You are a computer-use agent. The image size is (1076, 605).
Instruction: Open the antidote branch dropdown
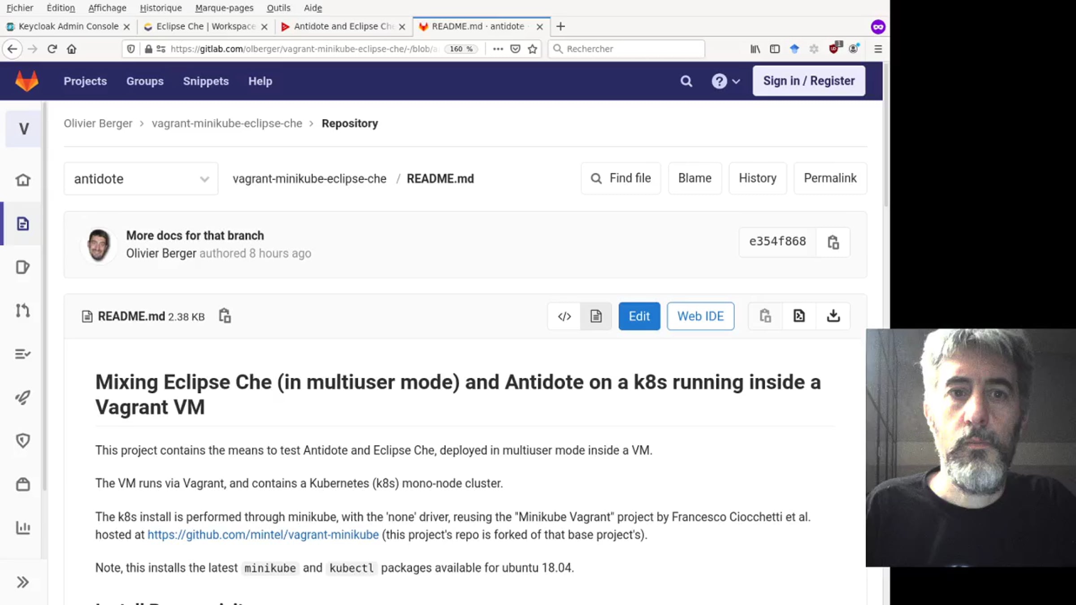click(141, 179)
